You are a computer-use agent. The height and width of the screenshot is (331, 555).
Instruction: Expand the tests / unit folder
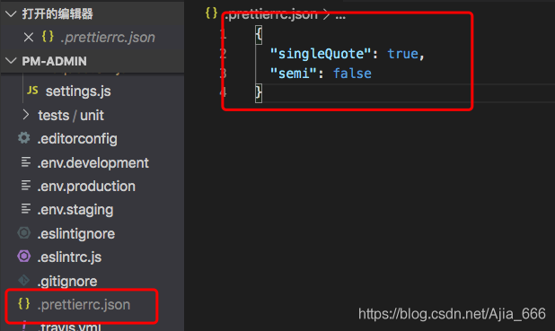(25, 115)
